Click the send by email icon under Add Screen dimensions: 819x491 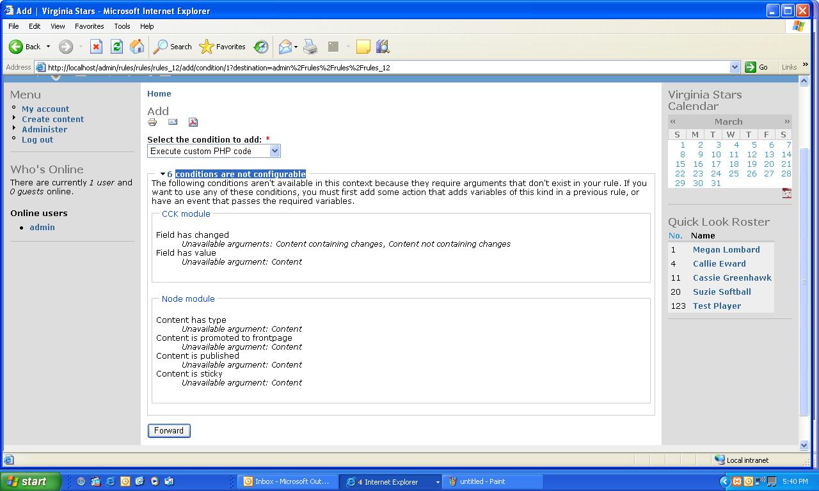click(x=173, y=122)
